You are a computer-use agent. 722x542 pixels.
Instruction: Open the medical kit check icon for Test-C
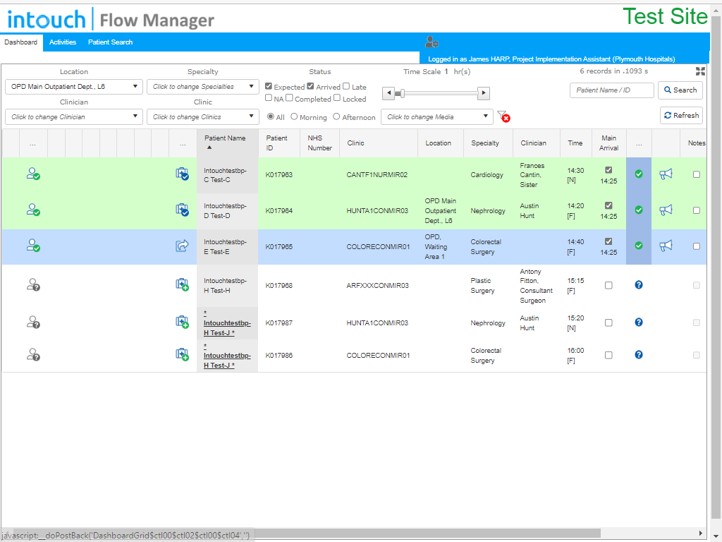point(183,174)
